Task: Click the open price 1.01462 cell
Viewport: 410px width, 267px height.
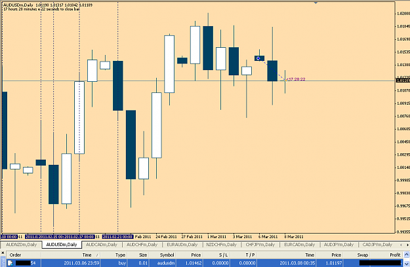Action: tap(194, 263)
